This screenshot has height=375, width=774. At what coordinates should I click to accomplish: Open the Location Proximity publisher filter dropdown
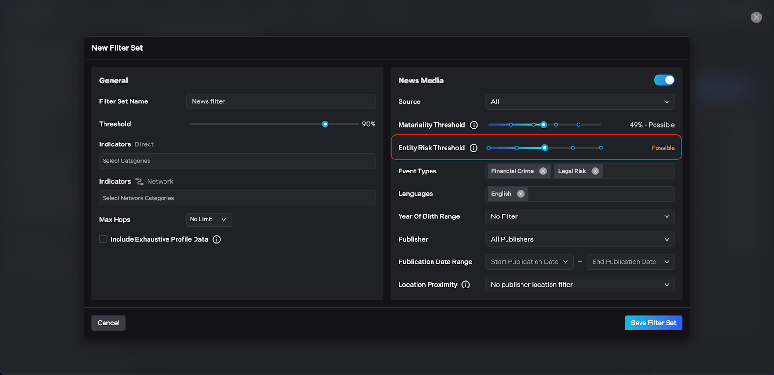pyautogui.click(x=580, y=285)
